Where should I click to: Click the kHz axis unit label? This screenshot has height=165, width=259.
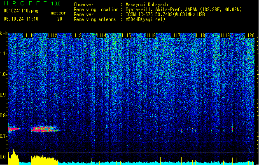pyautogui.click(x=4, y=33)
